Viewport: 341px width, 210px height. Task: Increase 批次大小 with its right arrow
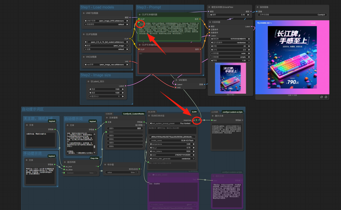[x=123, y=96]
